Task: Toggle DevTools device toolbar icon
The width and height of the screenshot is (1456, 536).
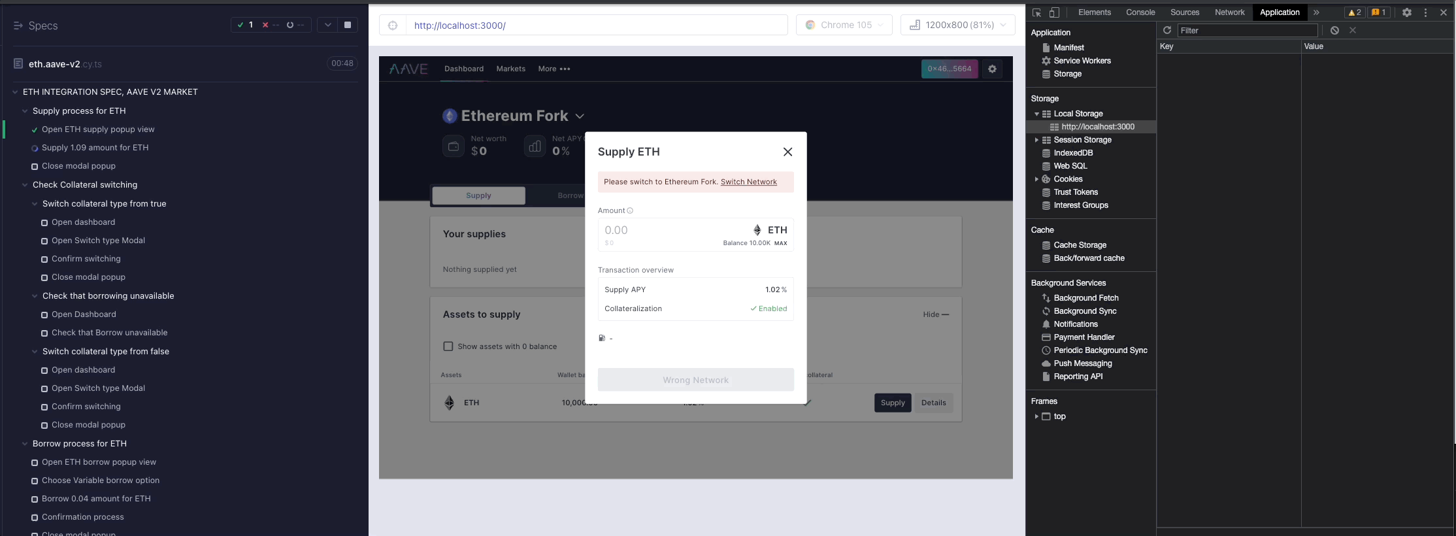Action: pyautogui.click(x=1054, y=12)
